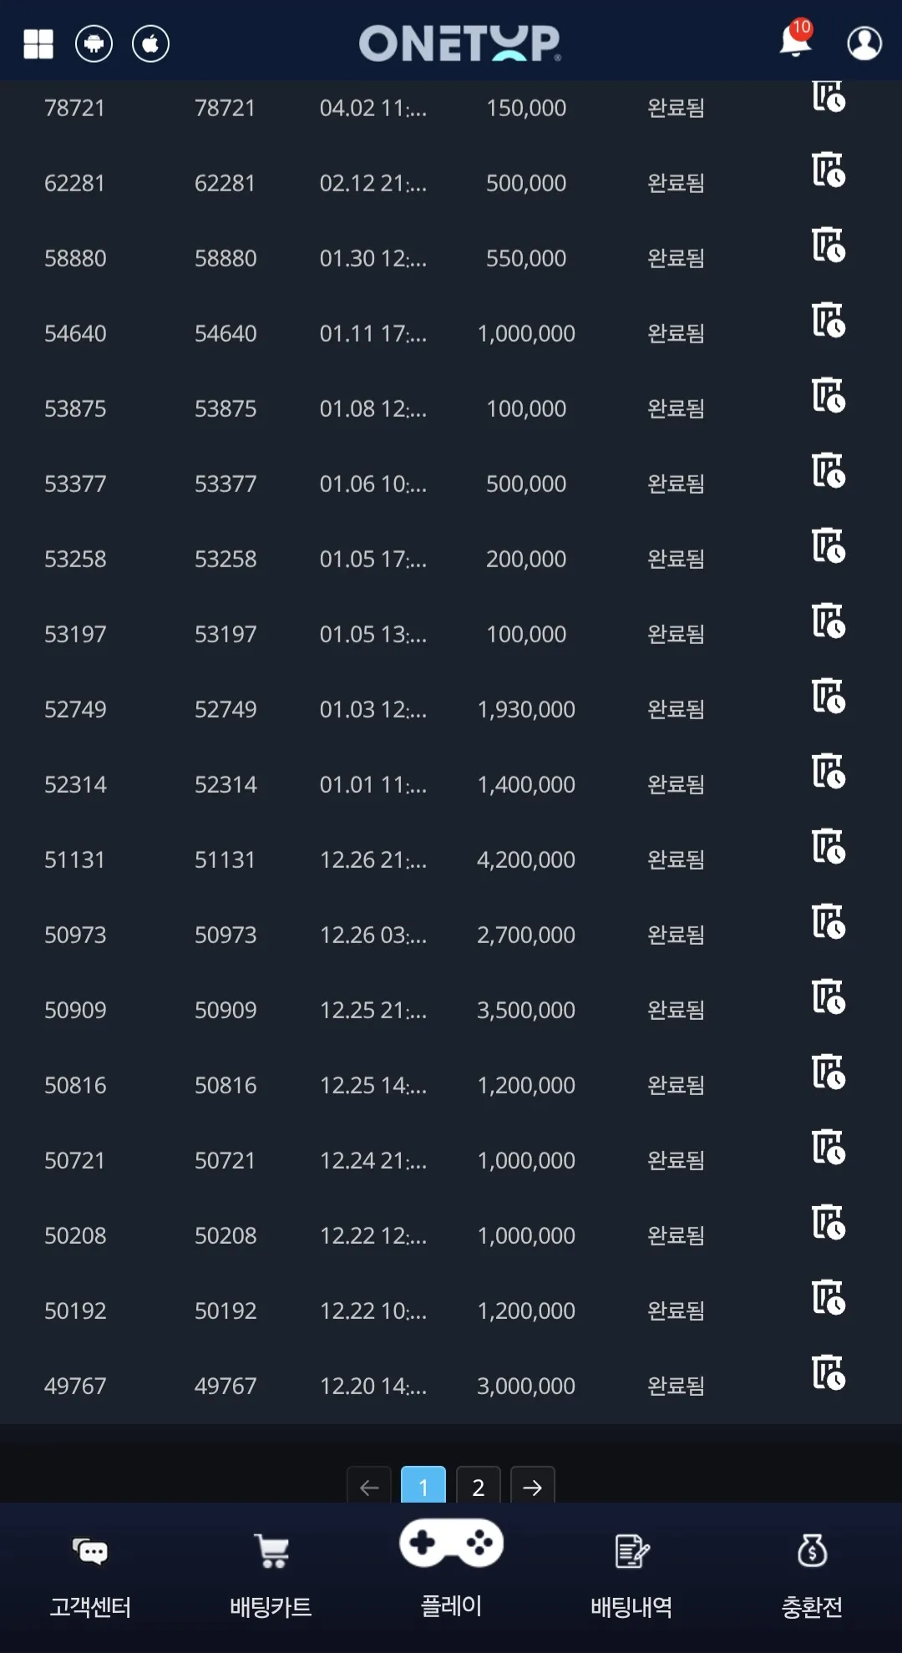Select page 2 in pagination
Screen dimensions: 902x1653
[478, 1486]
